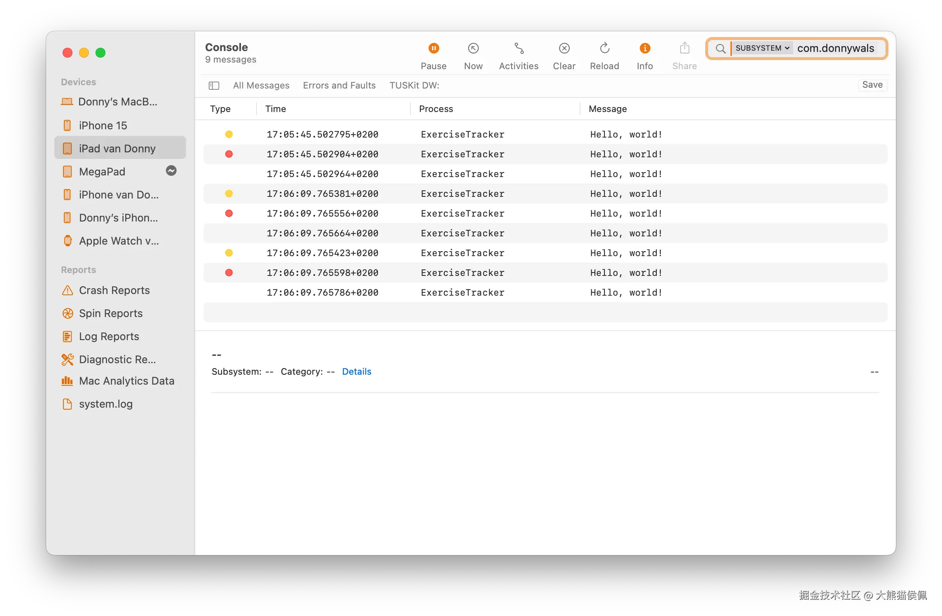
Task: Save the current search
Action: tap(872, 85)
